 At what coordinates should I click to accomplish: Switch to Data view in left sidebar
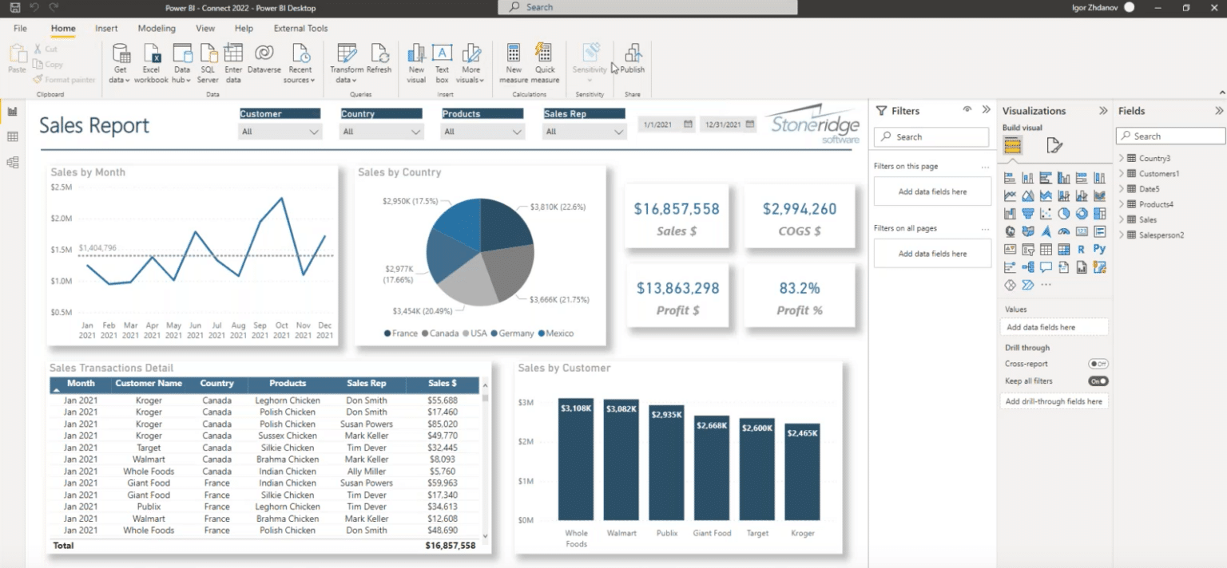click(x=10, y=136)
